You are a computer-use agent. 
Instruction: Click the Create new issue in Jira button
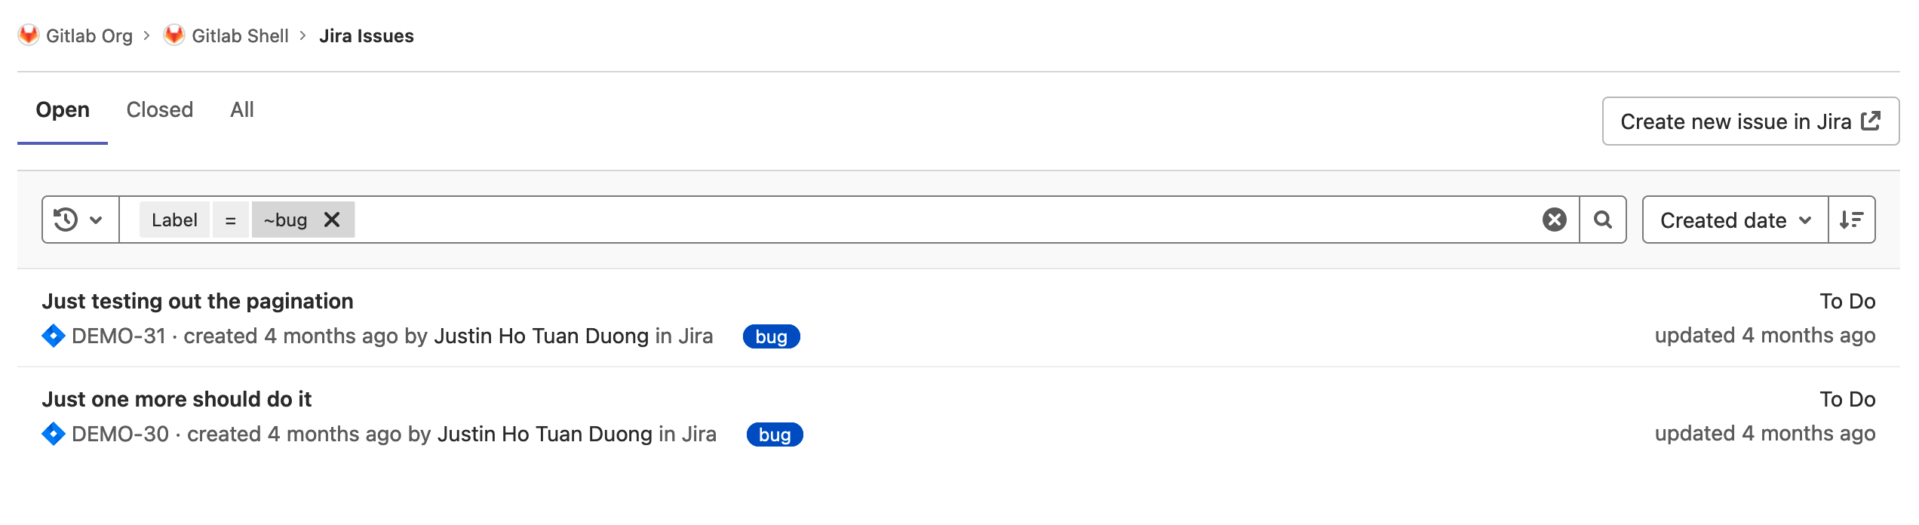(1751, 121)
